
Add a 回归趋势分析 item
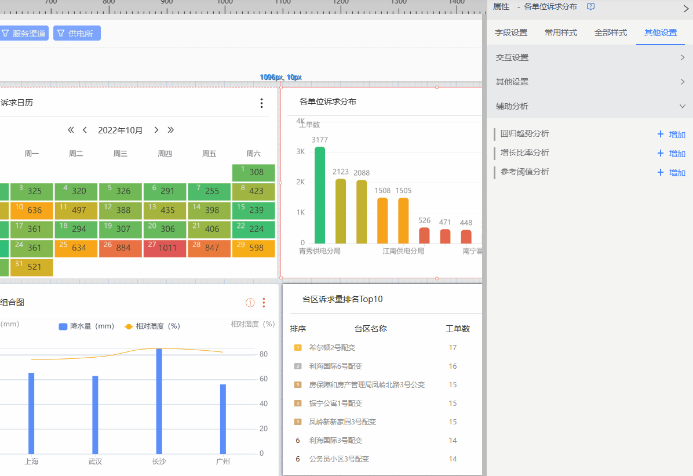click(672, 135)
